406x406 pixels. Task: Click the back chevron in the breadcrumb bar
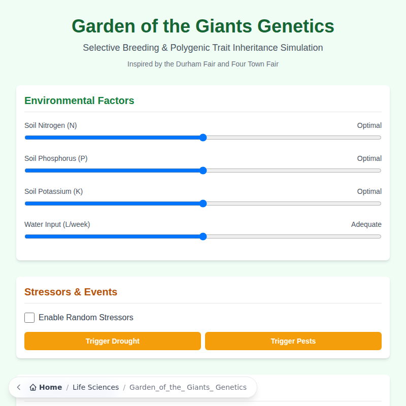point(18,387)
